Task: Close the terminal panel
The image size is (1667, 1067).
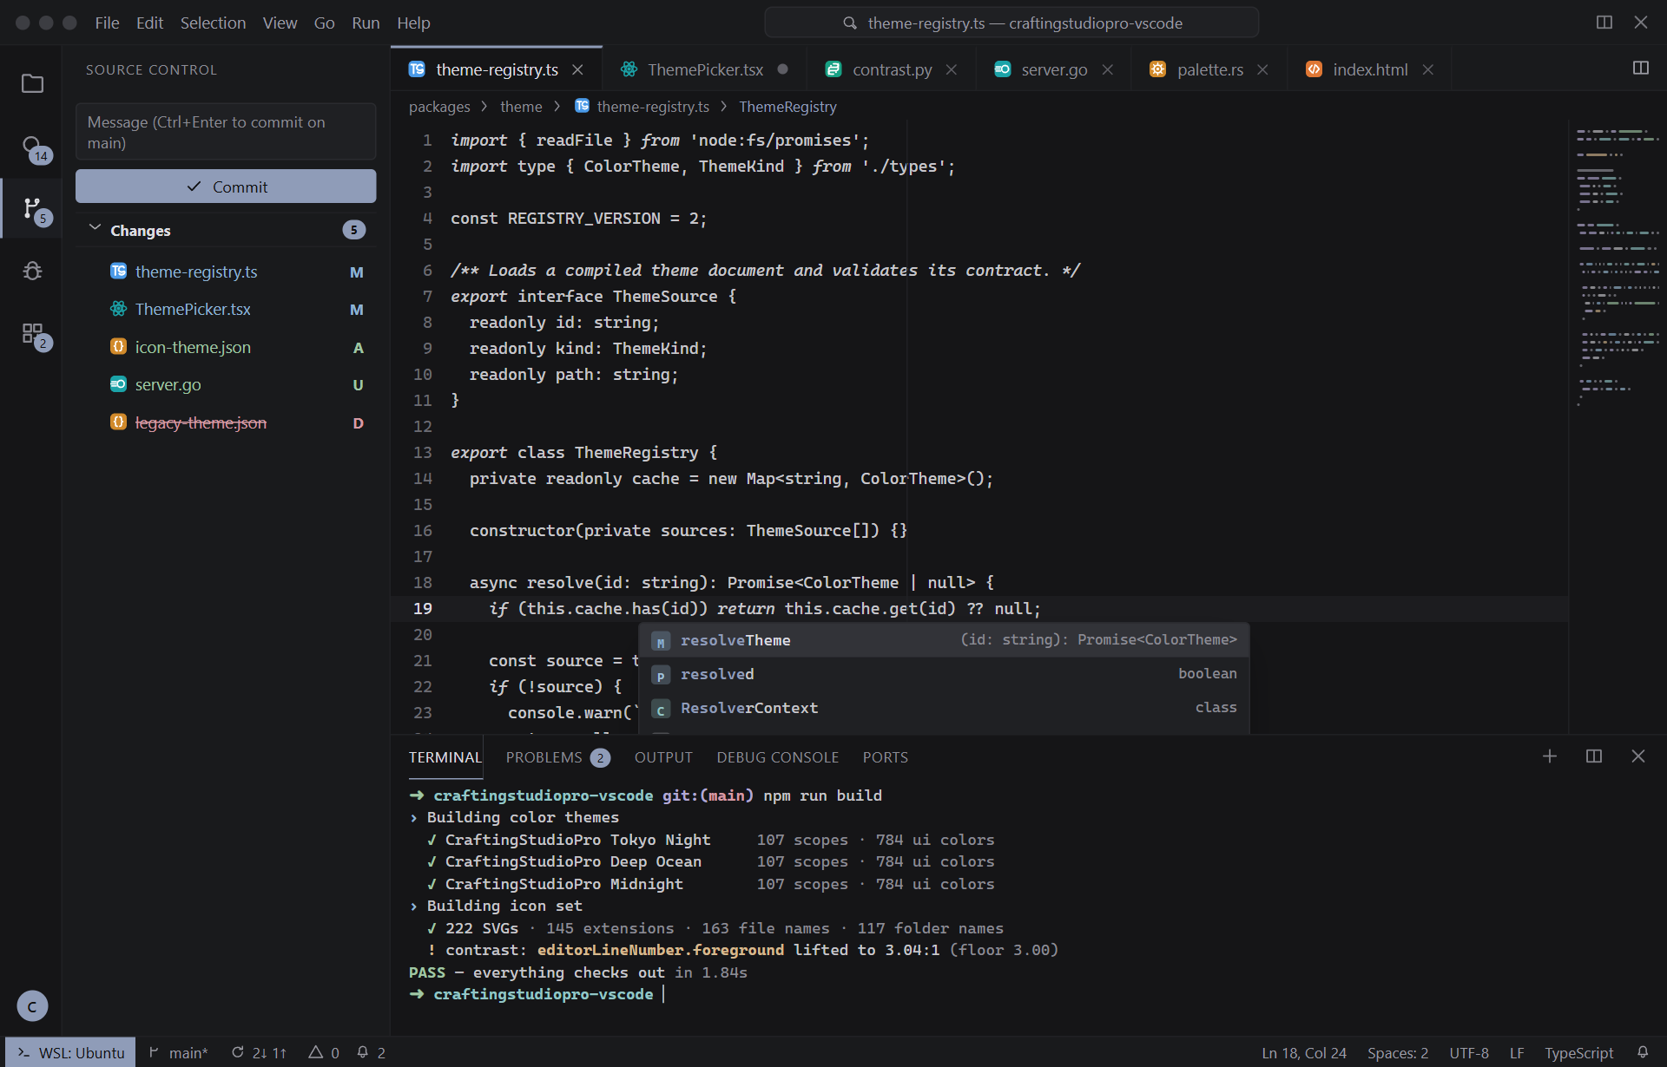Action: [1638, 756]
